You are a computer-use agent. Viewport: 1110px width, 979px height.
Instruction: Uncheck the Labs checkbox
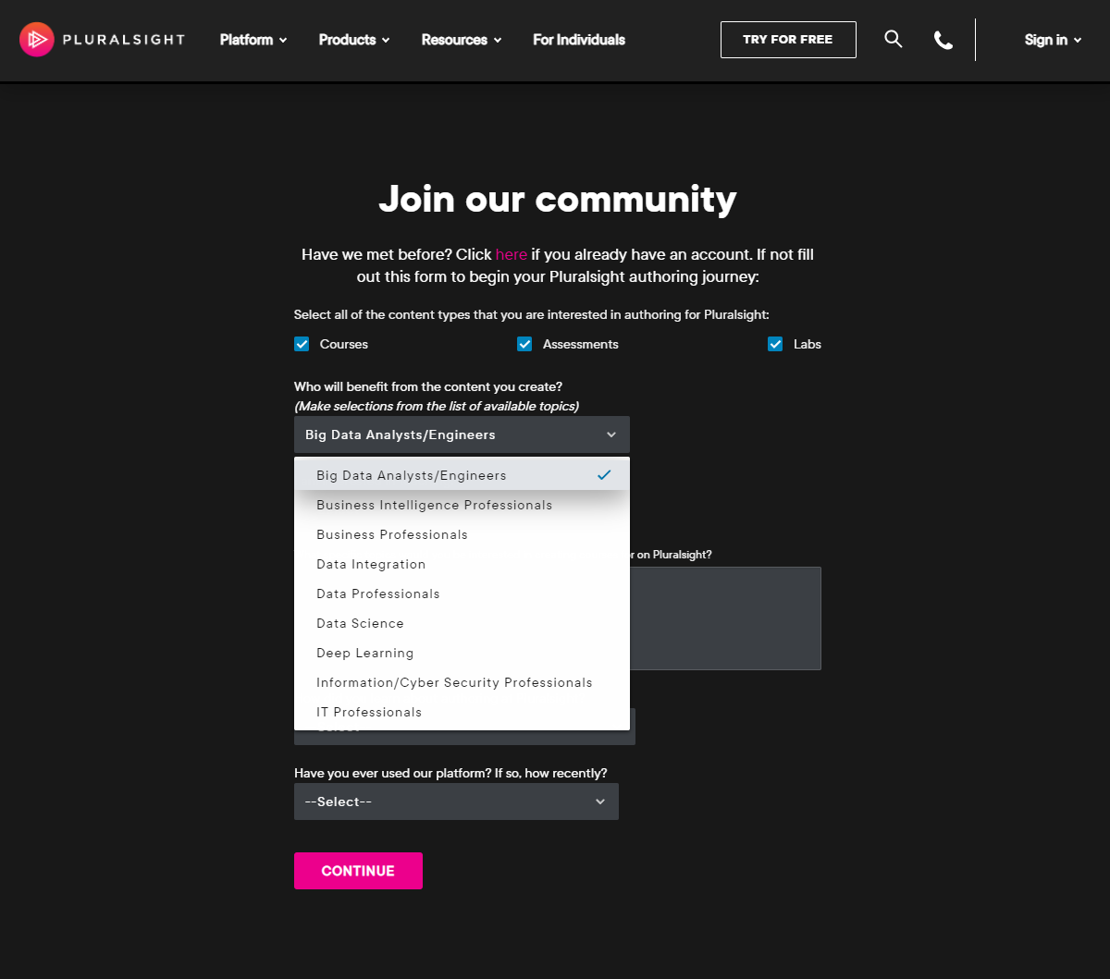tap(775, 344)
